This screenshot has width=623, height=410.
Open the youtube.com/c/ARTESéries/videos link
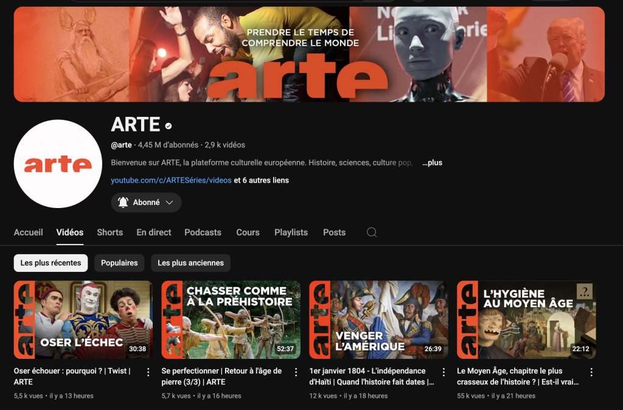(171, 180)
